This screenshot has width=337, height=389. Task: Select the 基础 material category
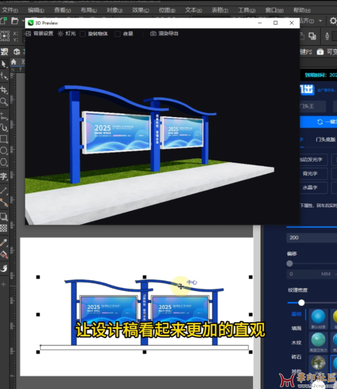pyautogui.click(x=296, y=314)
